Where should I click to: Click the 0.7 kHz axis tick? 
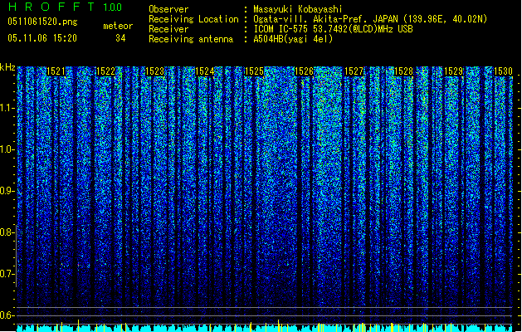(7, 274)
